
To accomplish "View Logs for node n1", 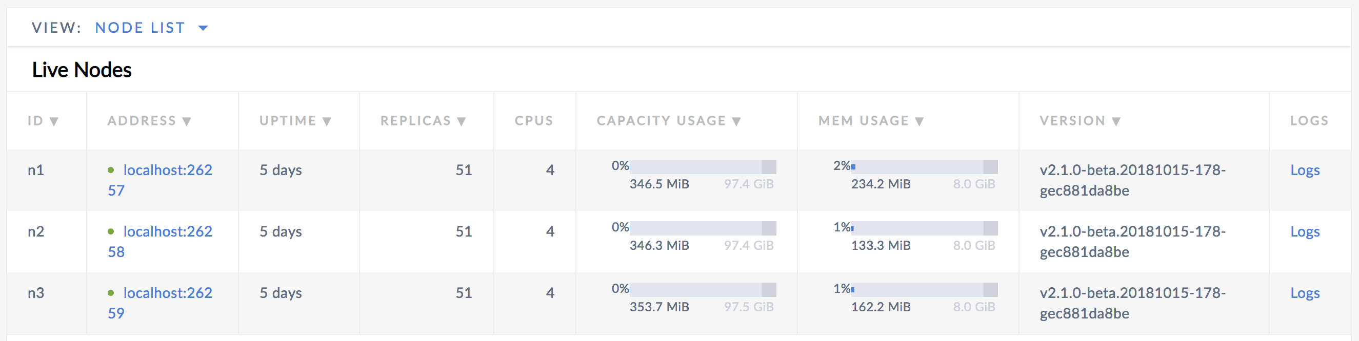I will click(x=1305, y=169).
